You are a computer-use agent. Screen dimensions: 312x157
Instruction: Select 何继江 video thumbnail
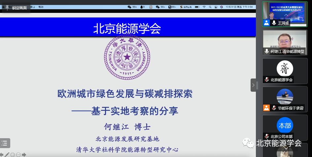pyautogui.click(x=285, y=42)
